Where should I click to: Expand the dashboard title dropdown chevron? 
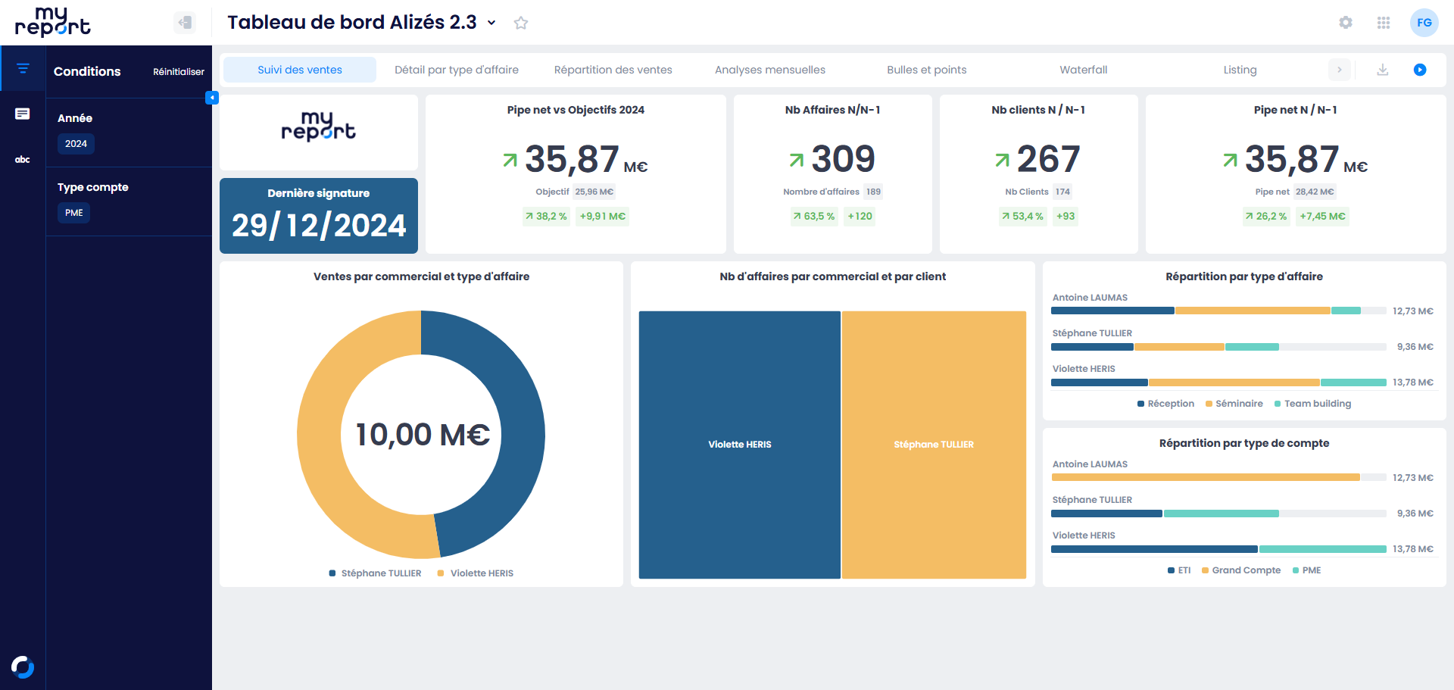pyautogui.click(x=491, y=23)
